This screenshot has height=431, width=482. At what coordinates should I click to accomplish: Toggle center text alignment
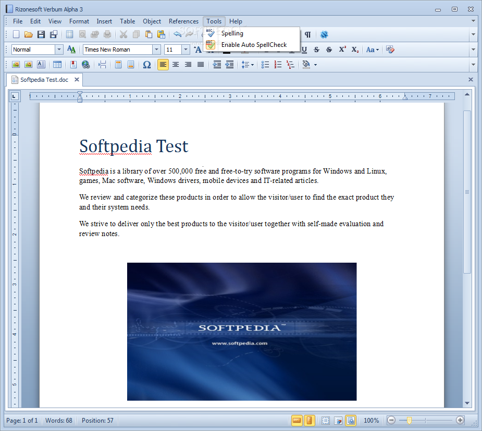(x=176, y=65)
